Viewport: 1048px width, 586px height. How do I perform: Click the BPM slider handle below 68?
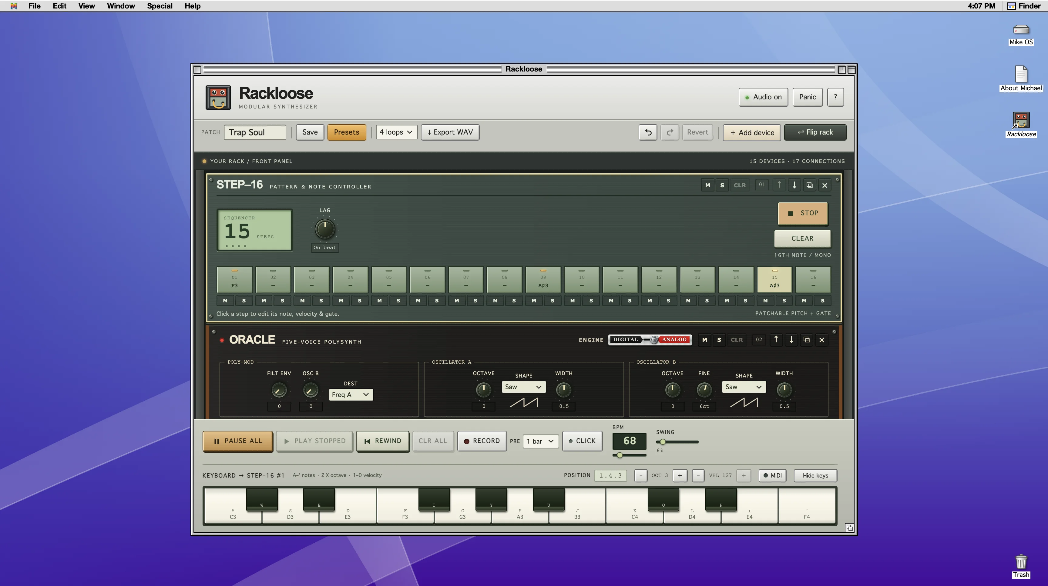[620, 455]
